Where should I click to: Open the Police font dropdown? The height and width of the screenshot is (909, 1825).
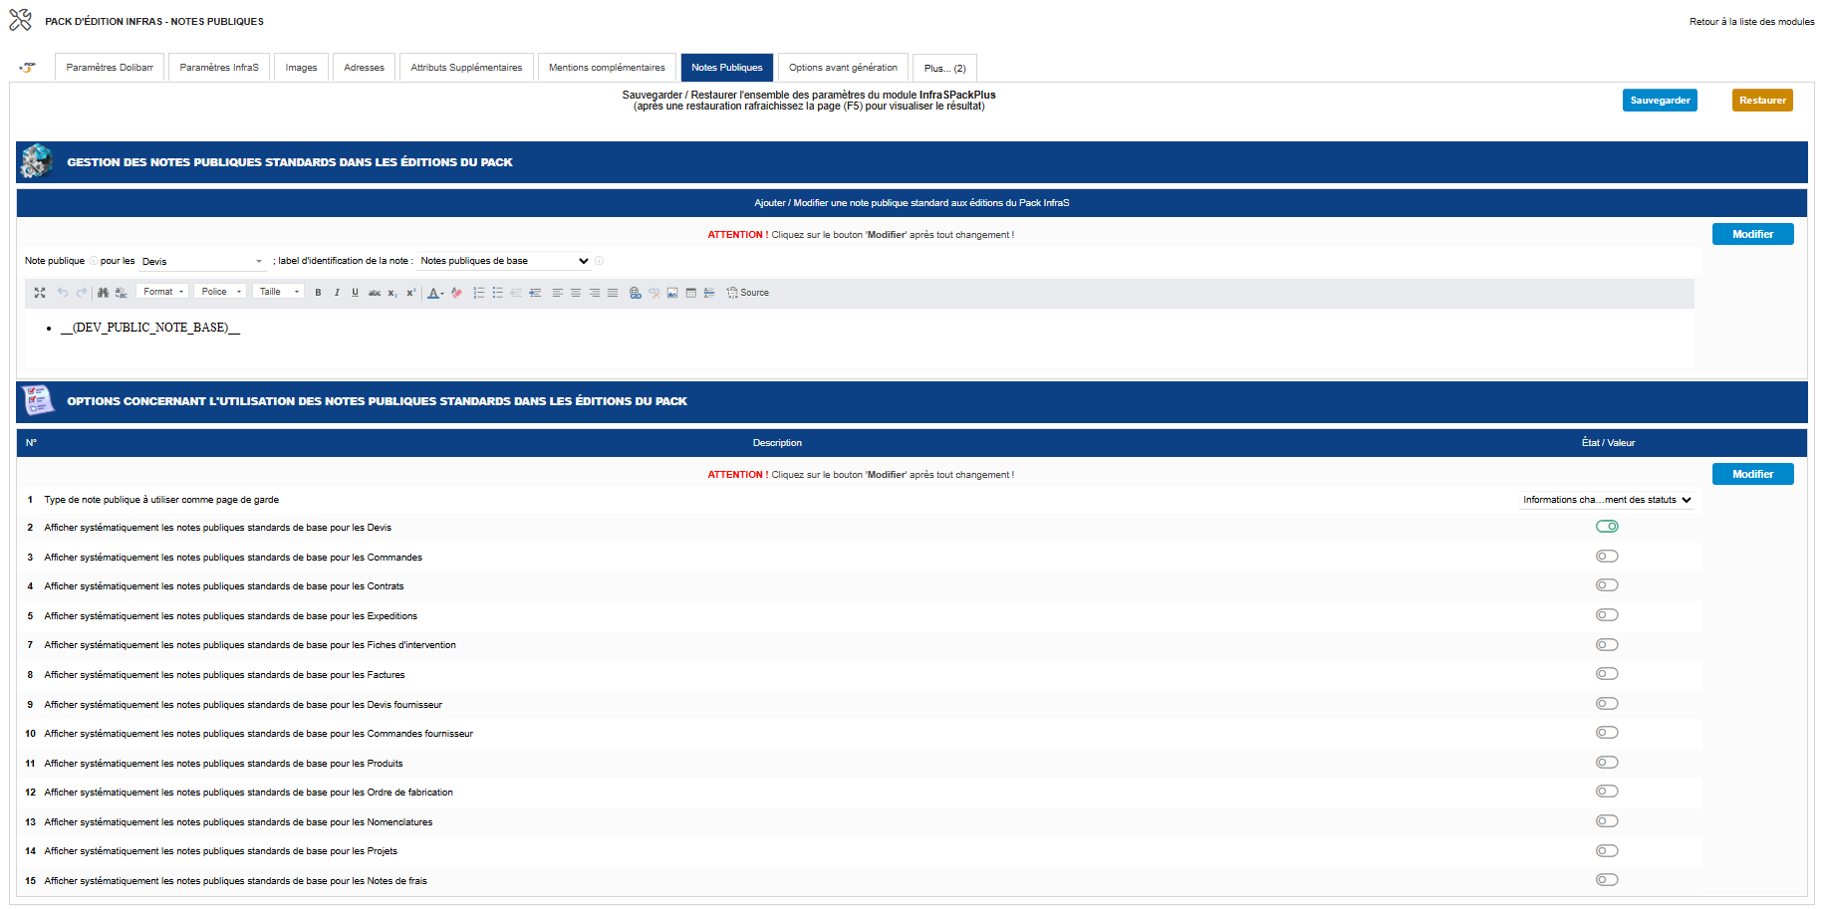pyautogui.click(x=221, y=292)
